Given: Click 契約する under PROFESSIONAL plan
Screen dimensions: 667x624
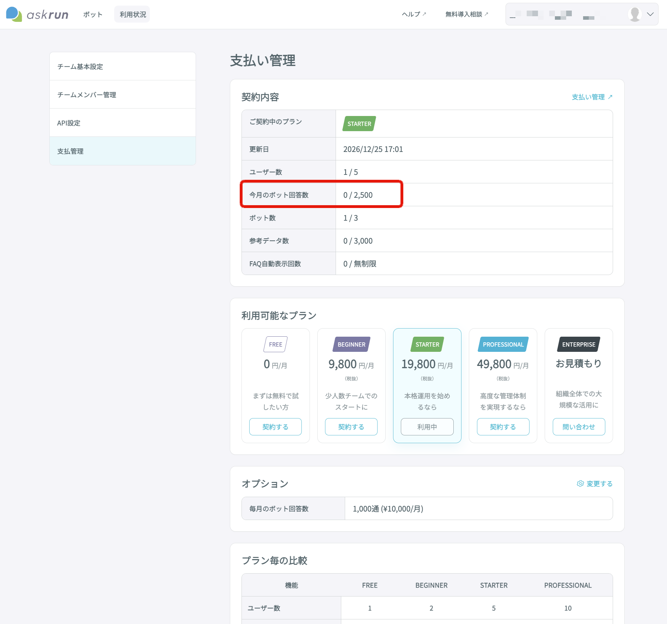Looking at the screenshot, I should [x=503, y=427].
